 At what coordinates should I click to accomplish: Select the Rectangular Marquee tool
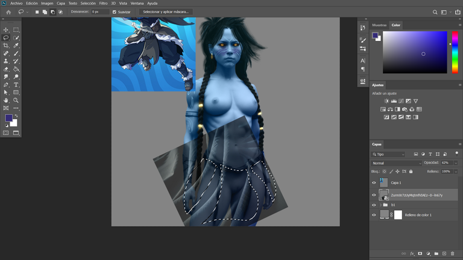tap(16, 29)
